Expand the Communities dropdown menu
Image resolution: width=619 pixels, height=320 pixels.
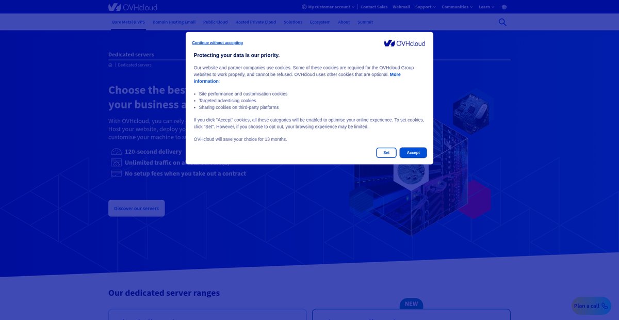[457, 7]
